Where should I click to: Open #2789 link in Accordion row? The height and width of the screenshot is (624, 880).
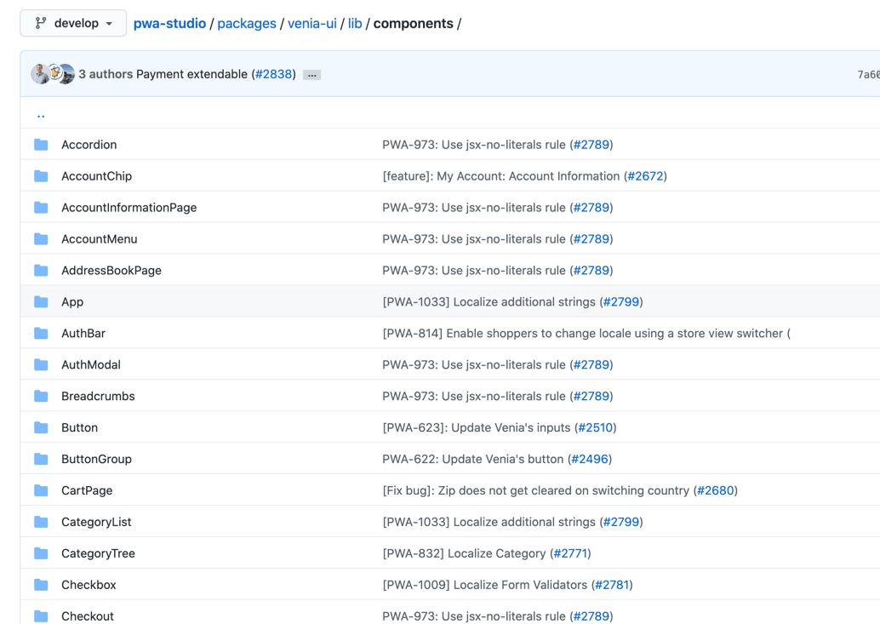tap(591, 145)
